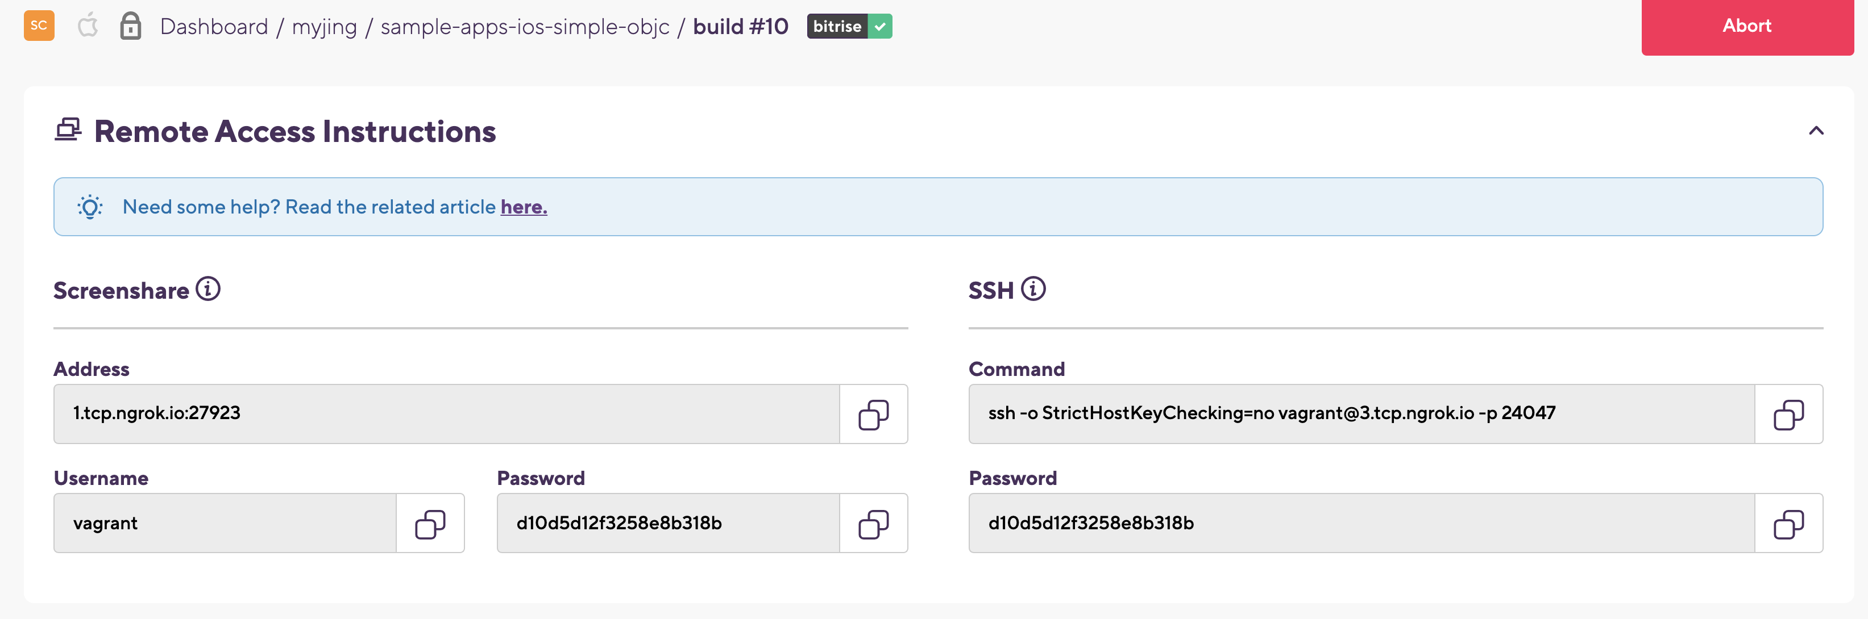Viewport: 1868px width, 619px height.
Task: Copy the Screenshare password value
Action: click(x=873, y=524)
